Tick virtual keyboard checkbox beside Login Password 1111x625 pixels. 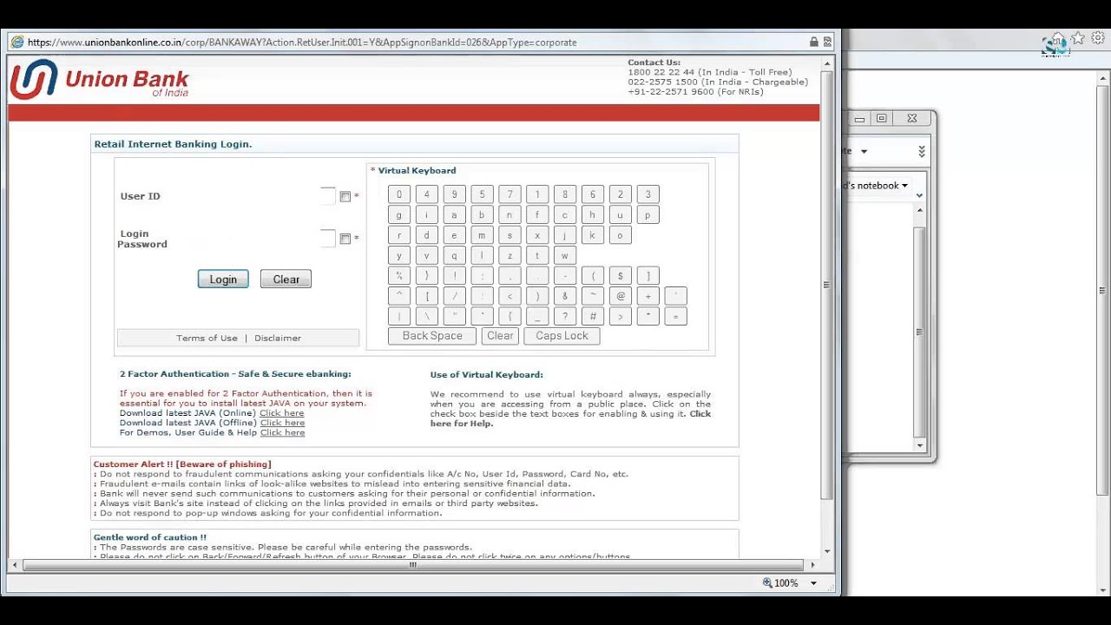[345, 239]
